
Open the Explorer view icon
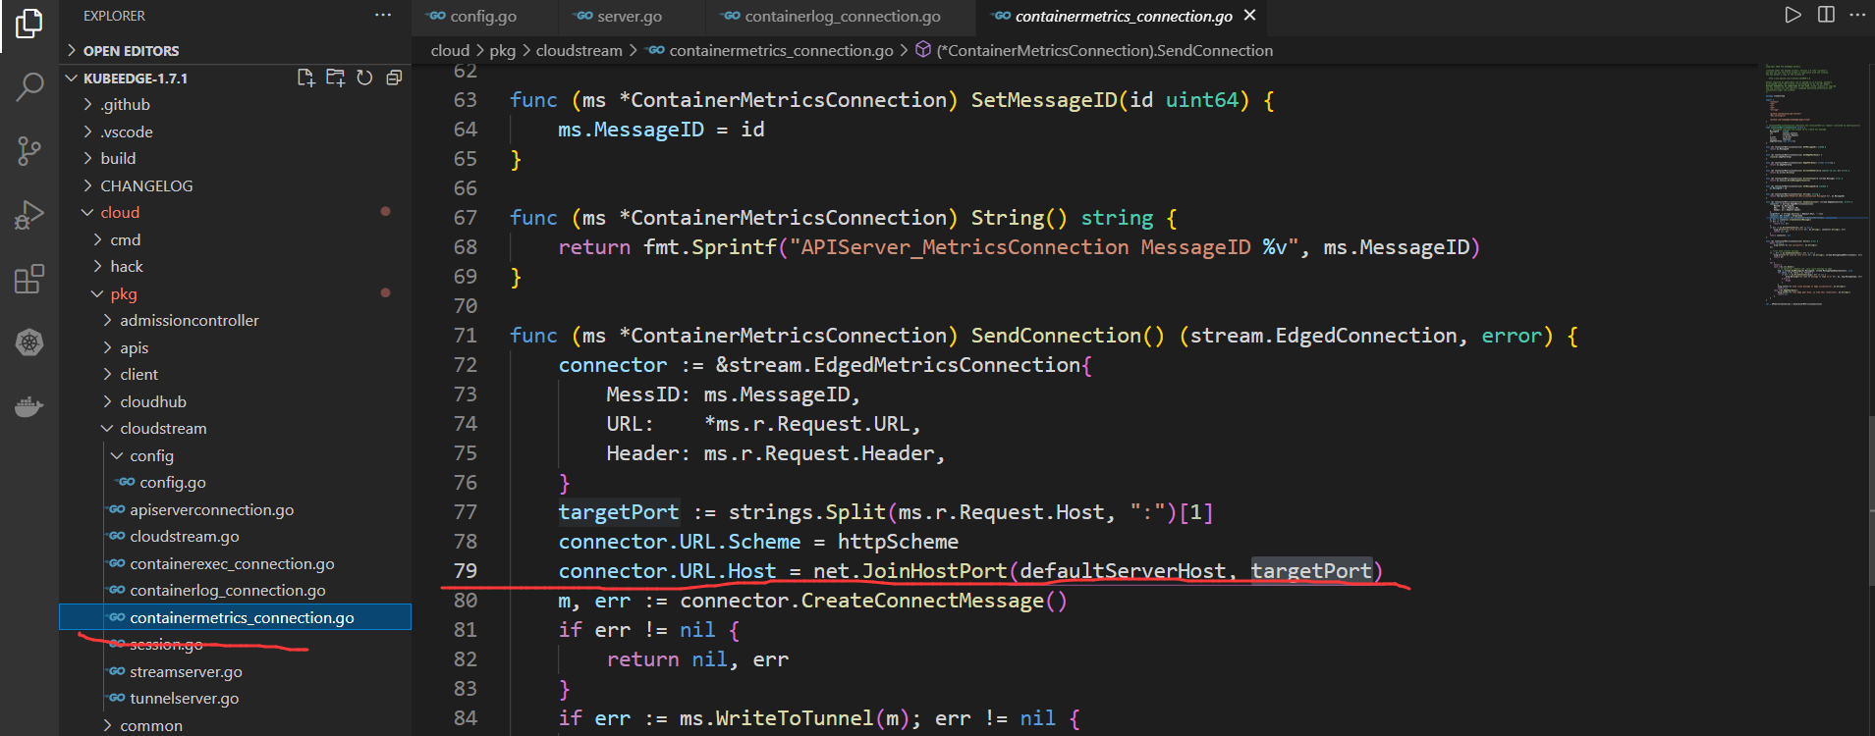[29, 24]
